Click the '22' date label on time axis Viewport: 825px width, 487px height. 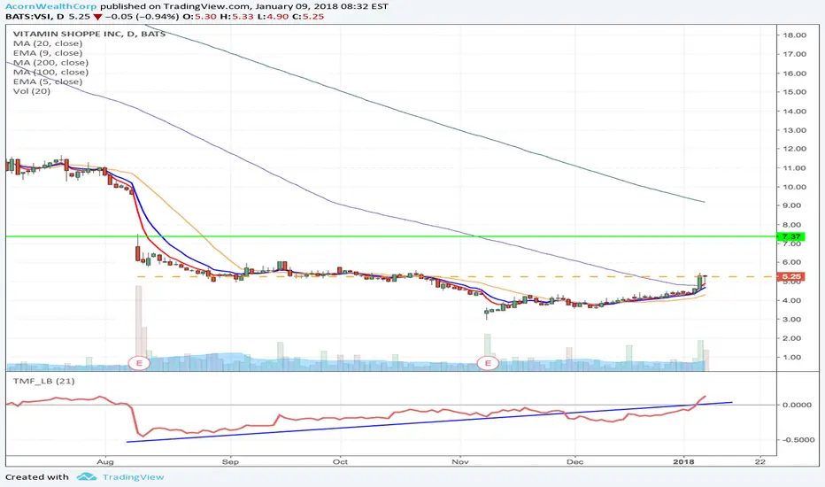[759, 461]
